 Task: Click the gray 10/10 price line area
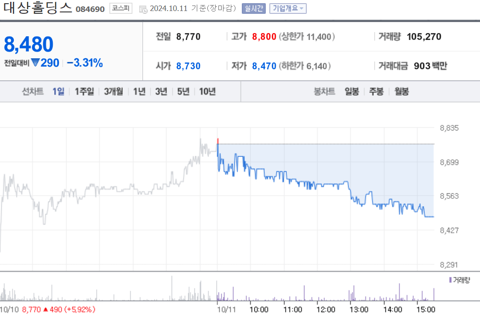[x=109, y=196]
